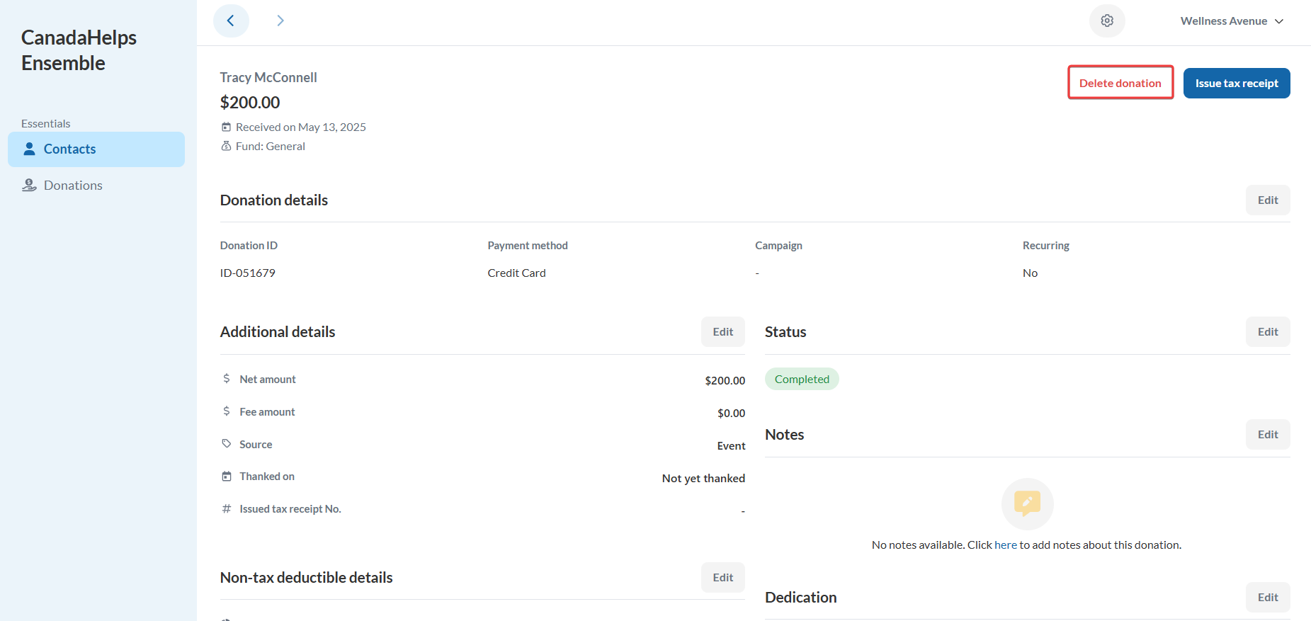Screen dimensions: 1311x621
Task: Click the Issue tax receipt button
Action: tap(1237, 83)
